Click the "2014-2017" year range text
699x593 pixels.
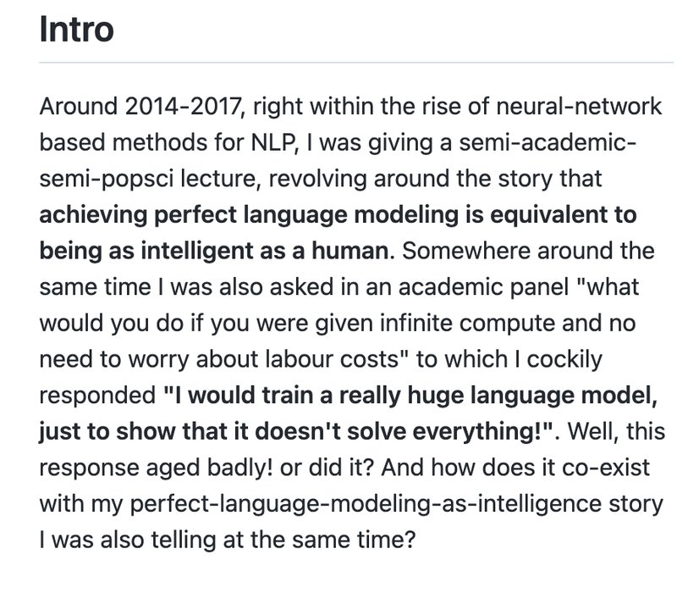184,106
